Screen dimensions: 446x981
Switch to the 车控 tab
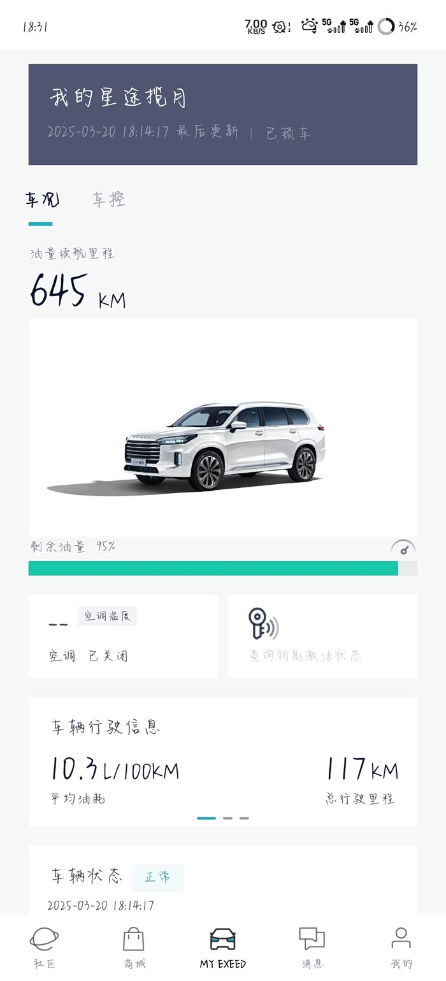[109, 200]
